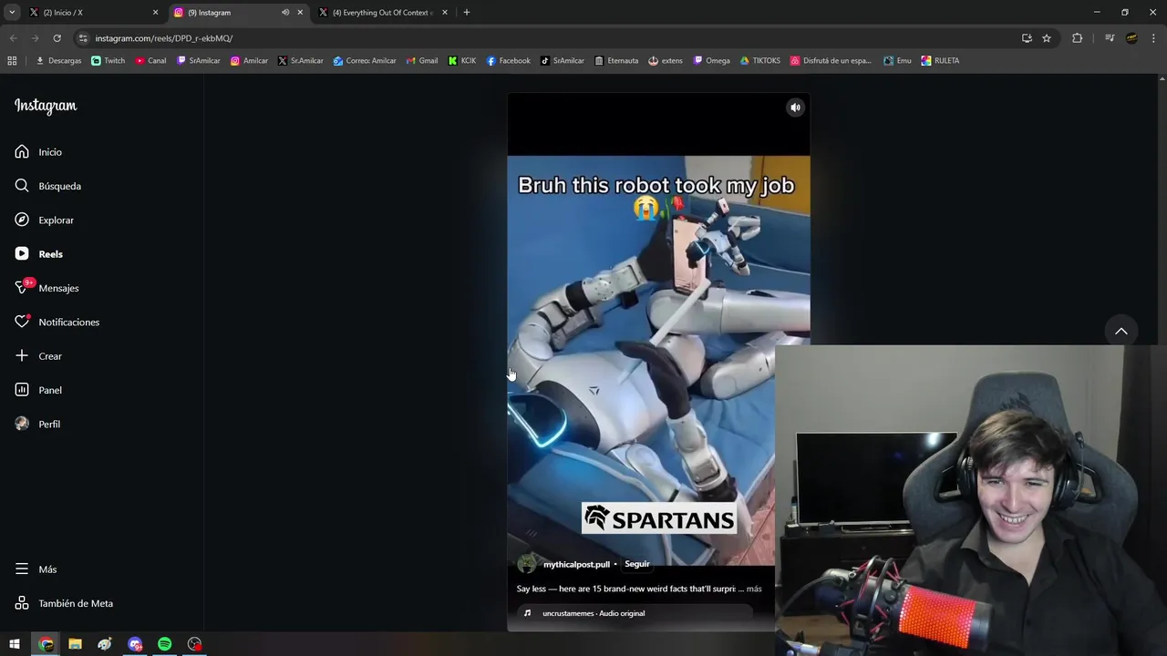Viewport: 1167px width, 656px height.
Task: Click the Chrome taskbar icon
Action: pyautogui.click(x=46, y=644)
